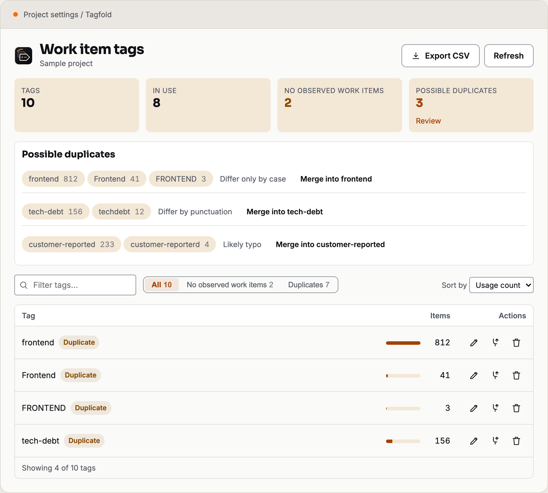
Task: Click the FRONTEND 3 tag chip
Action: tap(181, 179)
